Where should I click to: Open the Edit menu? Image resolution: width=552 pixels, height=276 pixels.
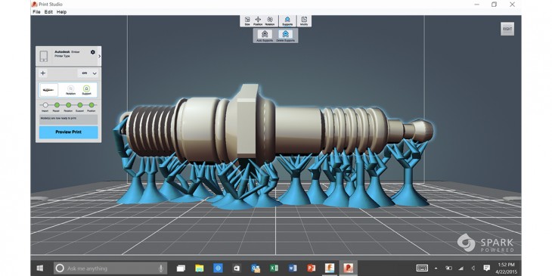(x=48, y=12)
